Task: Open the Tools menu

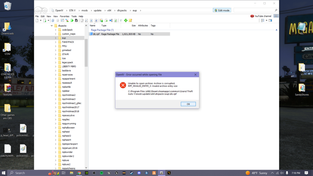Action: (74, 16)
